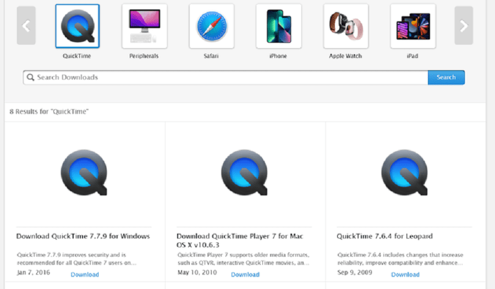This screenshot has width=495, height=289.
Task: Go to previous categories with left arrow
Action: [x=26, y=26]
